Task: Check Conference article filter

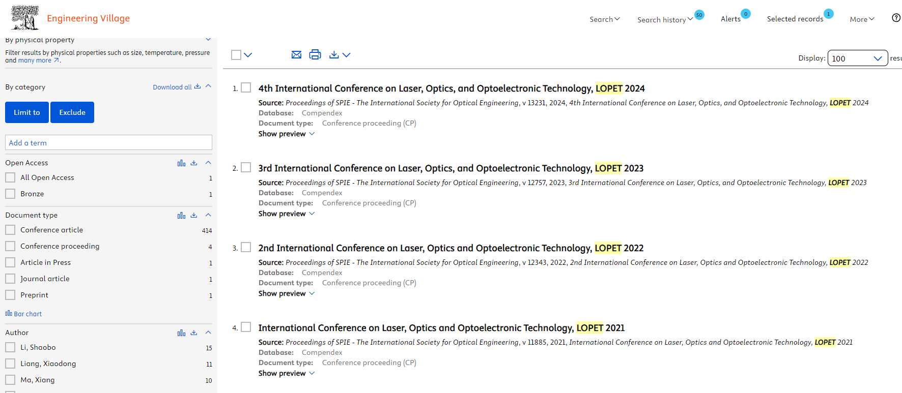Action: 10,230
